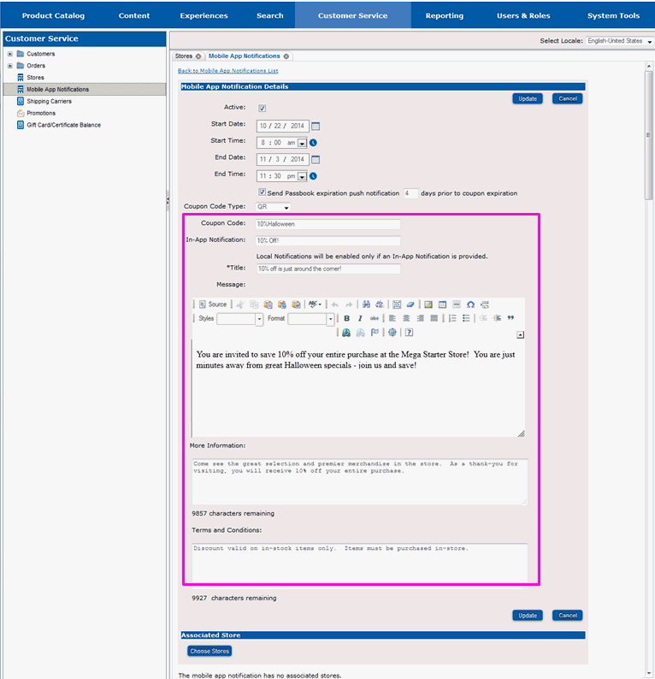Click the Select All icon
Image resolution: width=655 pixels, height=679 pixels.
tap(397, 304)
